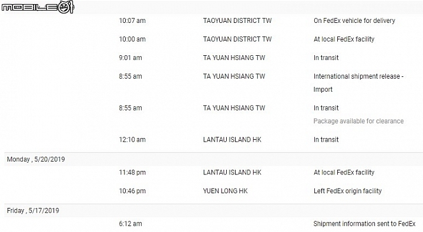Select the 6:12 am timestamp
The width and height of the screenshot is (423, 232).
[x=130, y=224]
